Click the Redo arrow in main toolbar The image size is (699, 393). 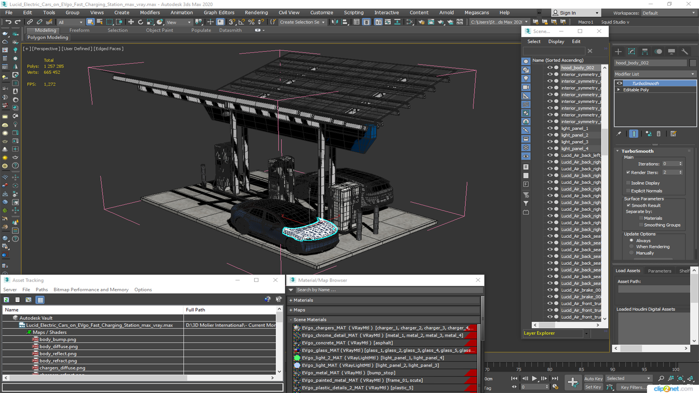(x=17, y=22)
